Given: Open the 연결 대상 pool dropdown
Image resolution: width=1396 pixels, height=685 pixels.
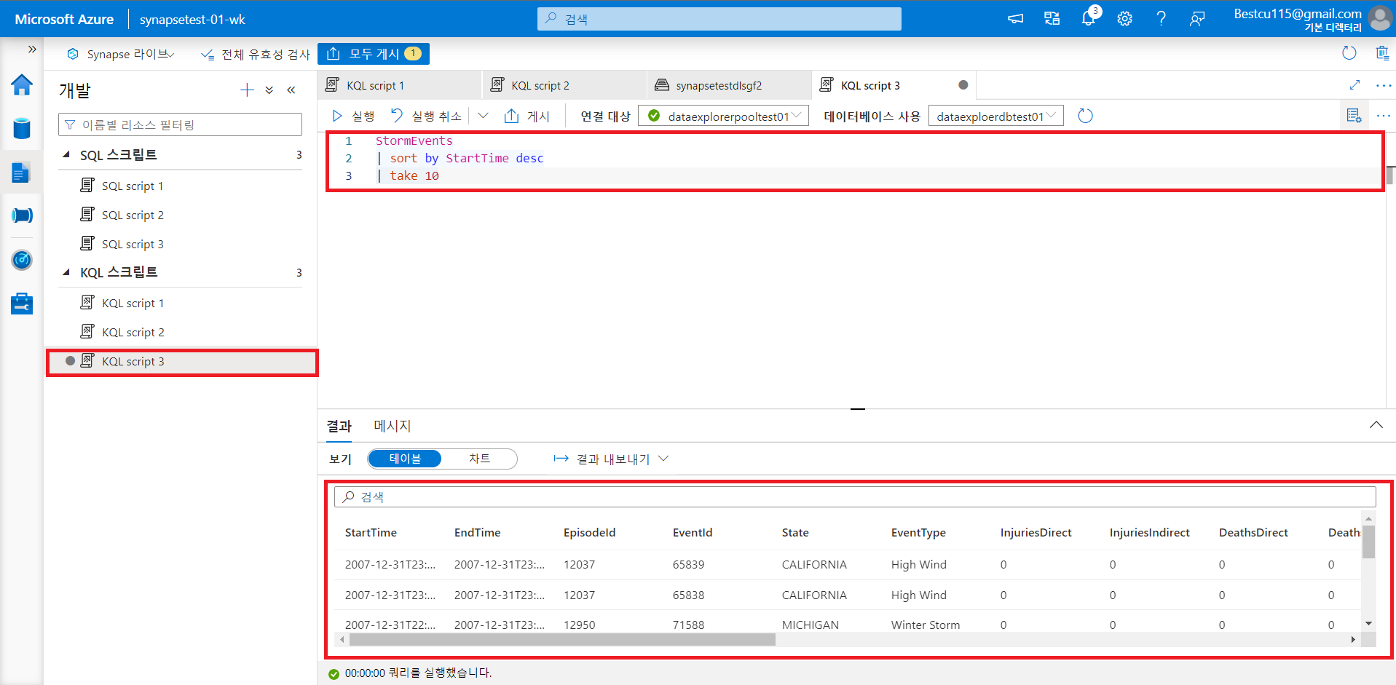Looking at the screenshot, I should click(723, 116).
